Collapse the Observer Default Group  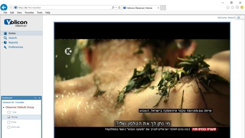pyautogui.click(x=4, y=107)
